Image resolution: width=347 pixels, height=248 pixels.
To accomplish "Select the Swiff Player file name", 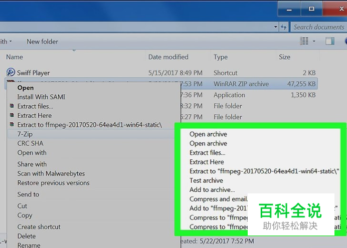I will click(x=33, y=73).
